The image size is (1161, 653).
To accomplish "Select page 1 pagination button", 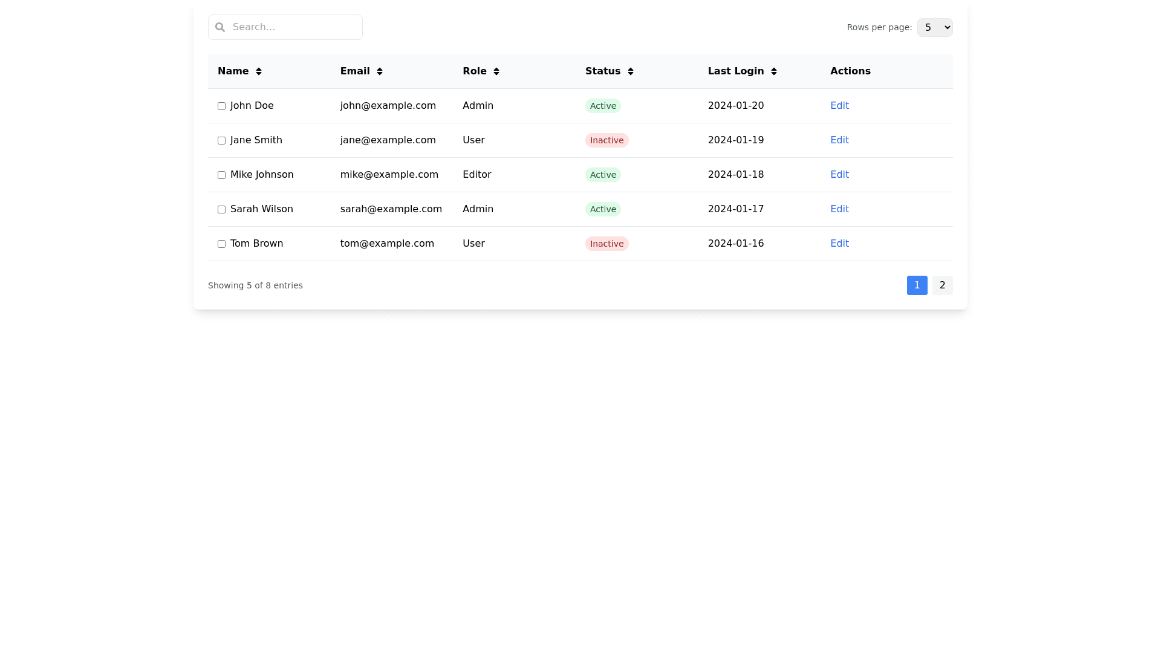I will click(x=917, y=285).
